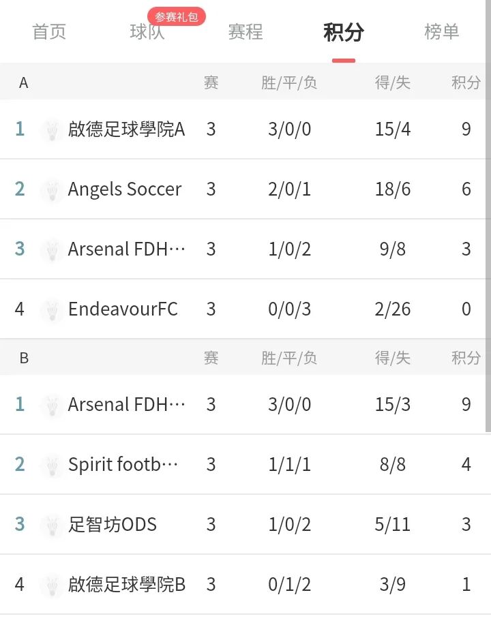Click the Spirit football team logo icon
This screenshot has width=491, height=627.
[52, 465]
